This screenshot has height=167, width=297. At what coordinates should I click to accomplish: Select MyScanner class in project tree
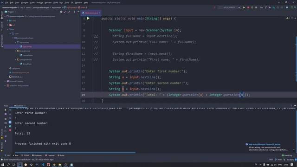(27, 46)
